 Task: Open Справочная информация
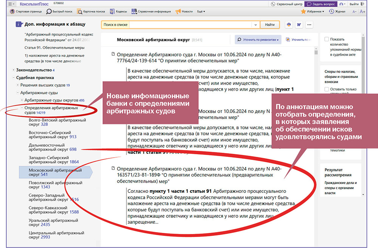point(151,11)
